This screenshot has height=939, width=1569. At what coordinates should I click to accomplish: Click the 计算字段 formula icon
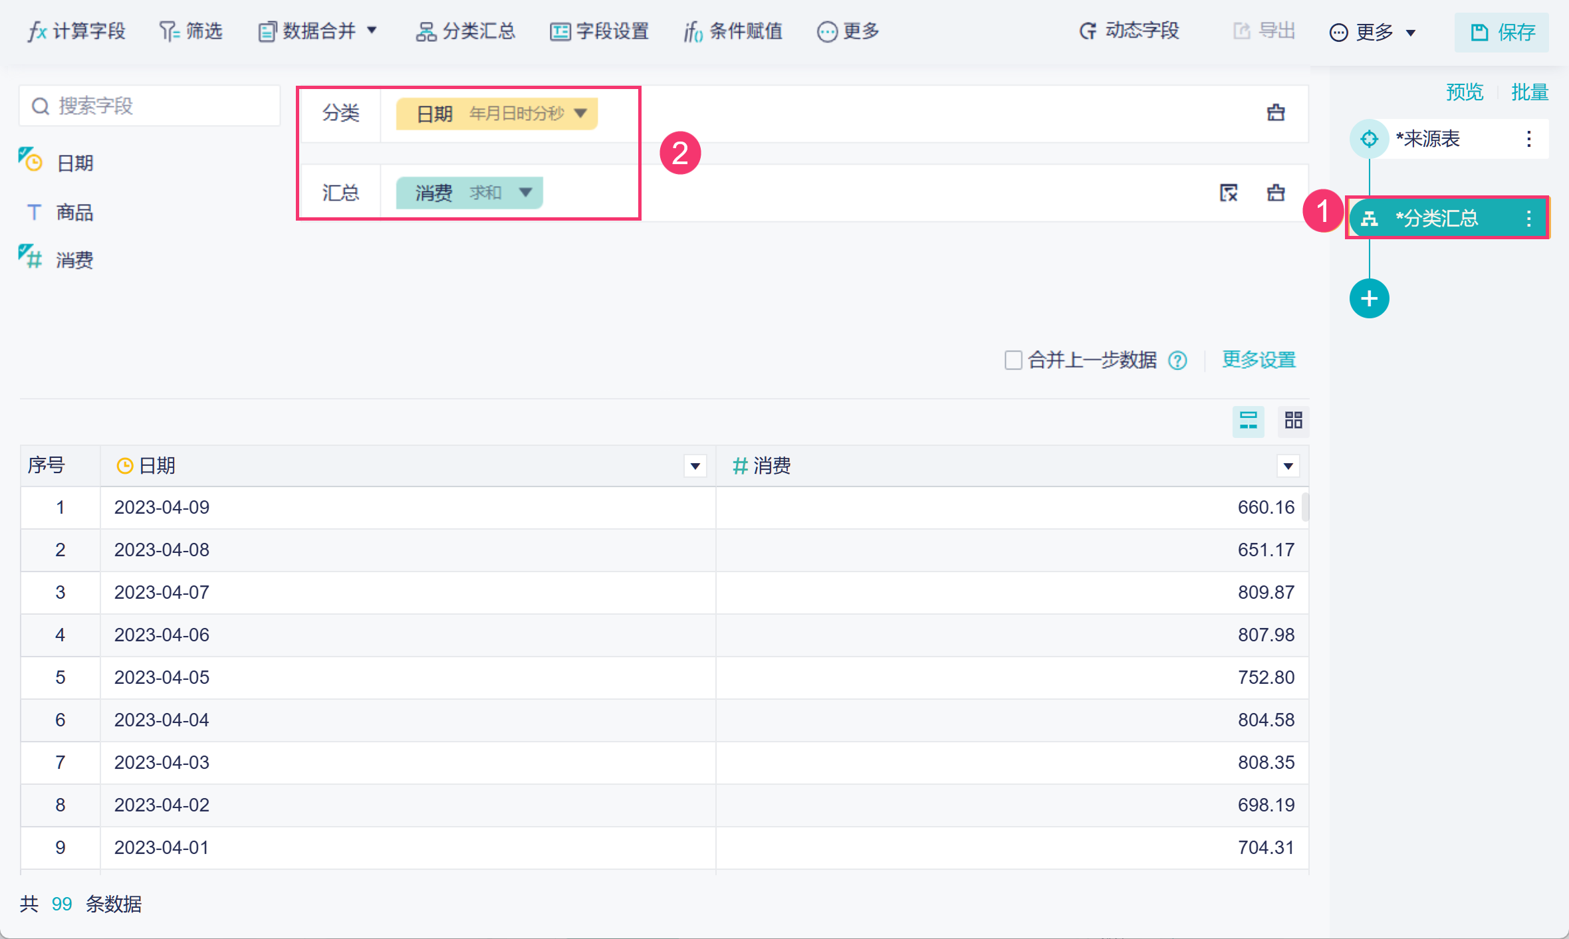pos(37,31)
